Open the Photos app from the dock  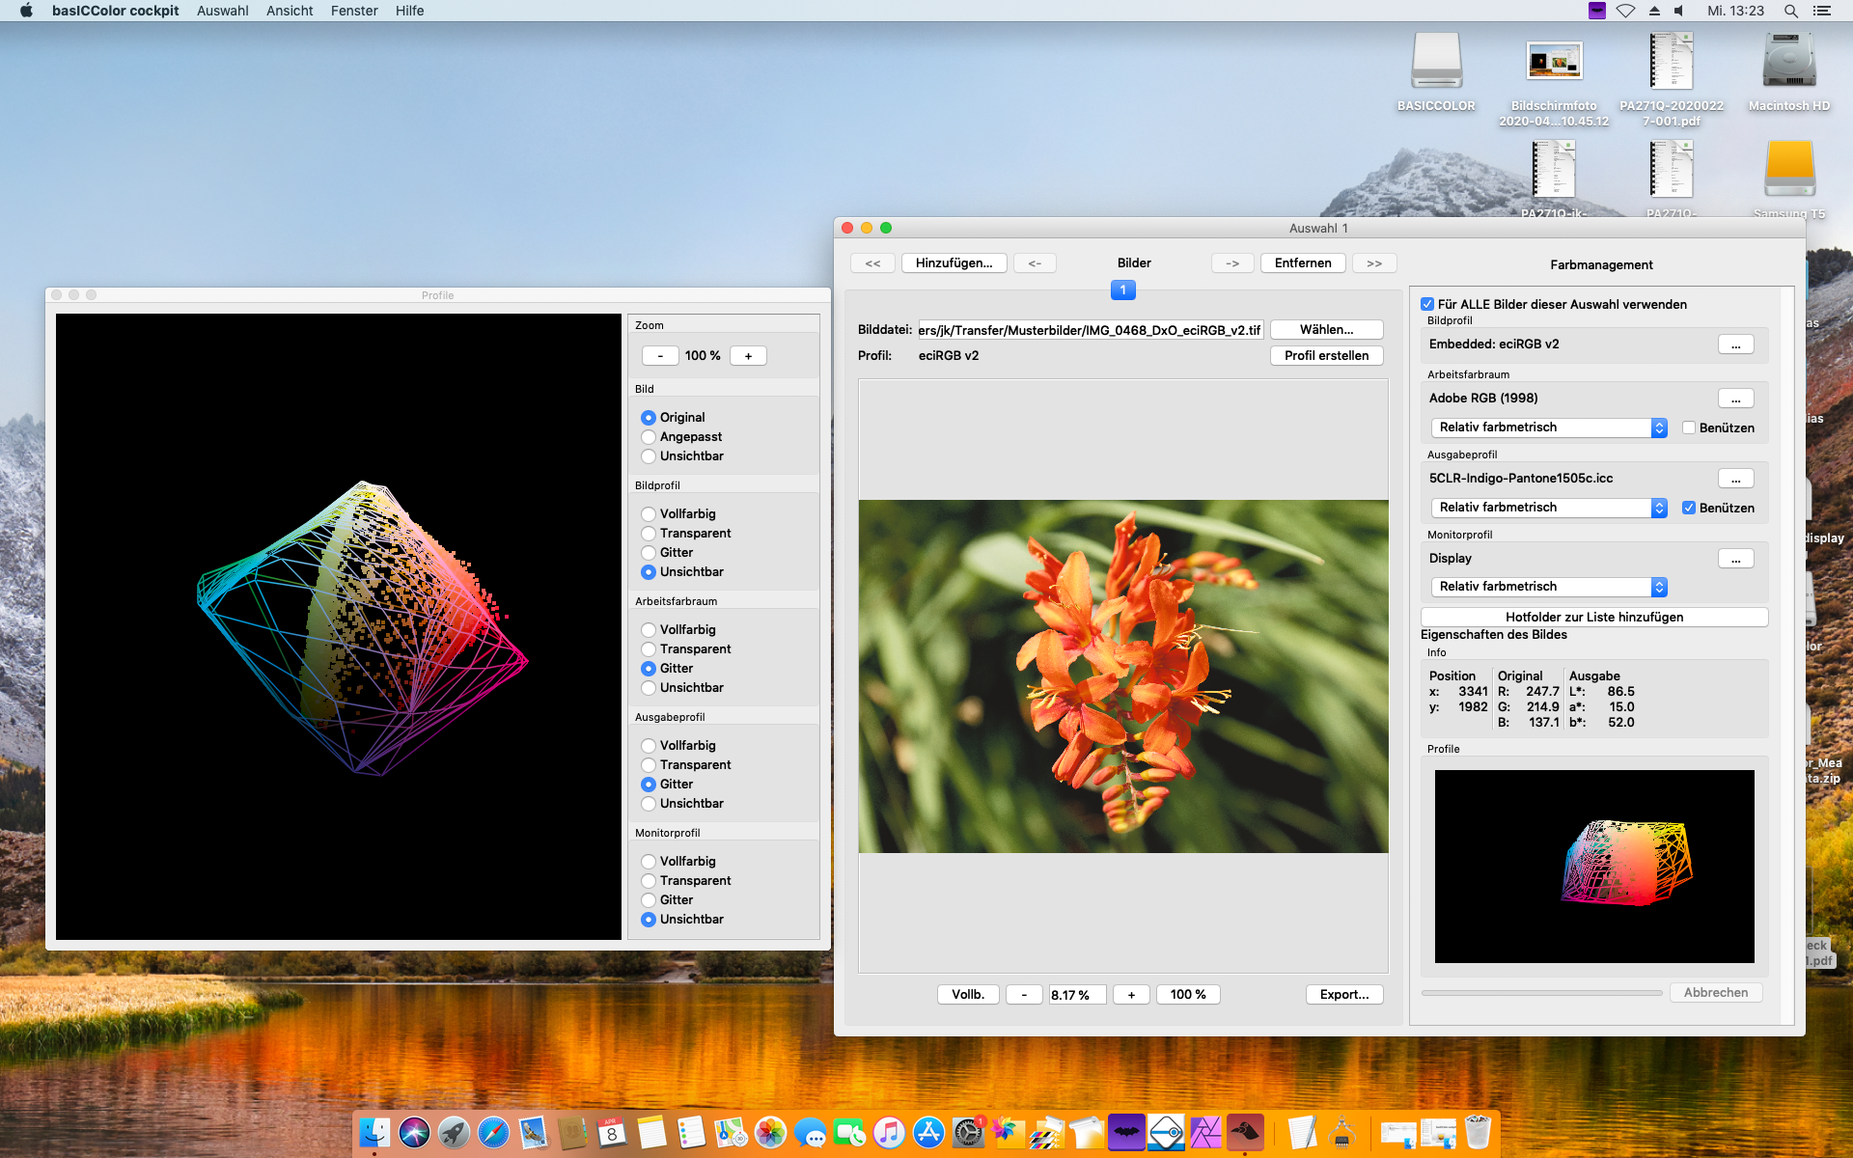(770, 1132)
